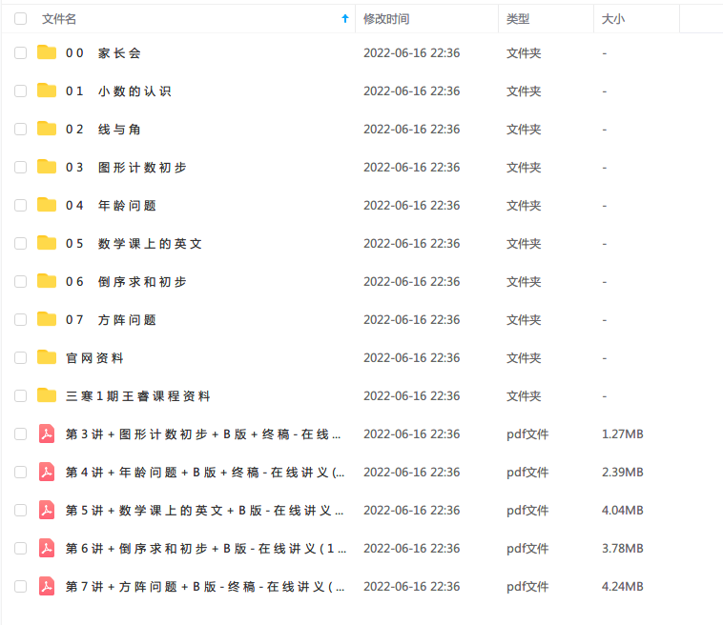
Task: Check the box for 06 倒序求和初步 folder
Action: (20, 281)
